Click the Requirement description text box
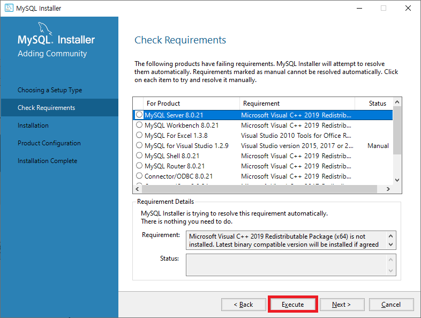Viewport: 421px width, 318px height. (291, 240)
